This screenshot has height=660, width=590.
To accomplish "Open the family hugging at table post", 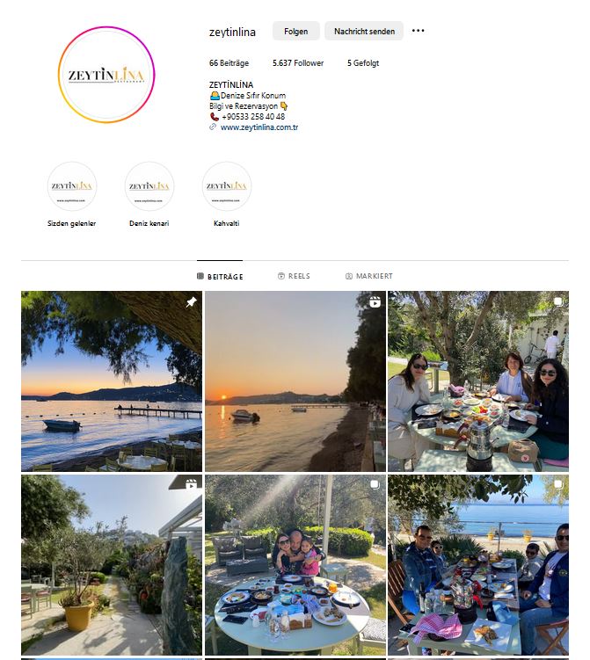I will [295, 565].
